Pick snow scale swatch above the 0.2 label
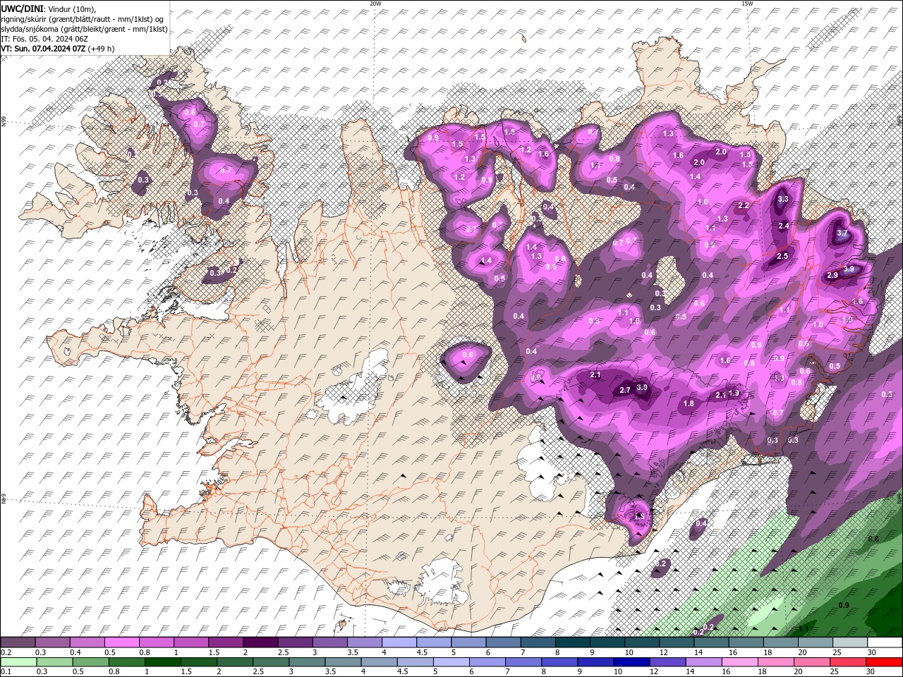Screen dimensions: 903x677 tap(18, 642)
